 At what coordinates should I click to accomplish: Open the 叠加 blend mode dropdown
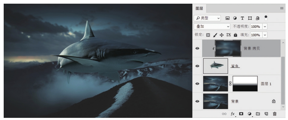[212, 27]
